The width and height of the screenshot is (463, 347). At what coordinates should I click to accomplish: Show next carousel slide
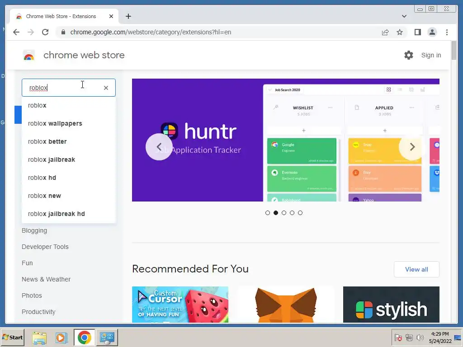pyautogui.click(x=412, y=147)
